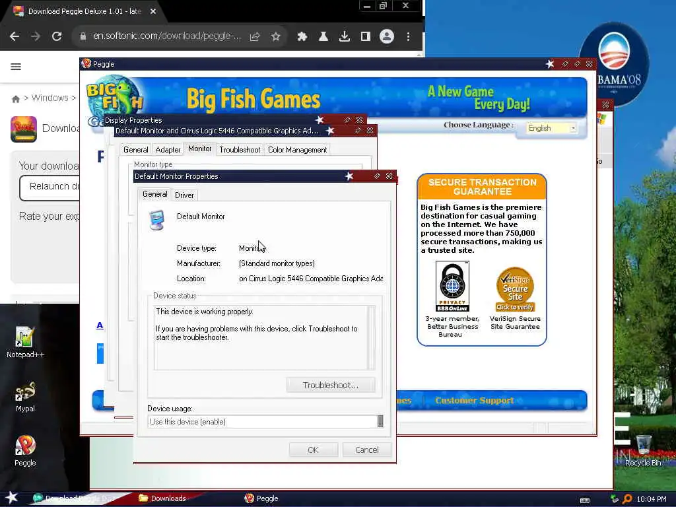Open the Peggle desktop shortcut

click(x=25, y=451)
